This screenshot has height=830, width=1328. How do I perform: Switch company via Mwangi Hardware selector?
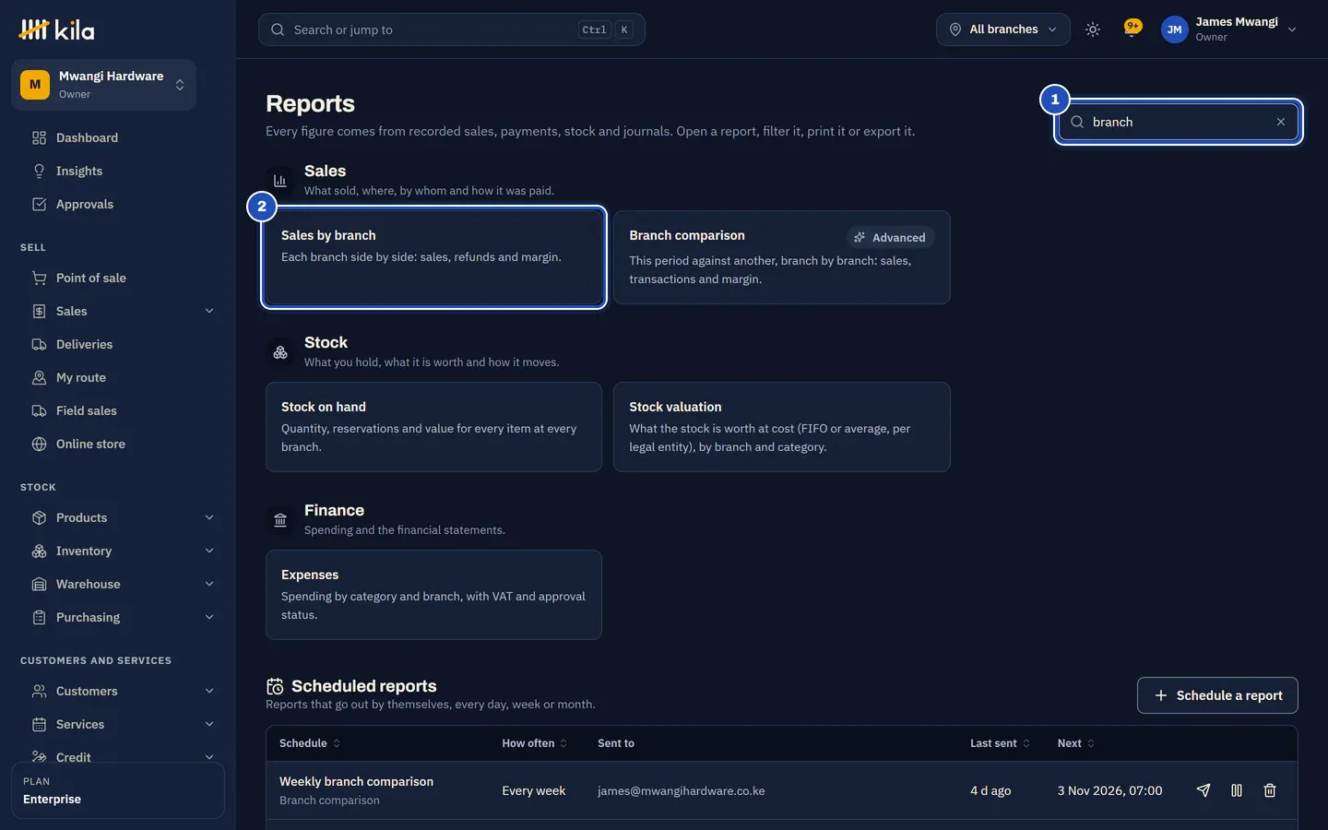click(103, 85)
